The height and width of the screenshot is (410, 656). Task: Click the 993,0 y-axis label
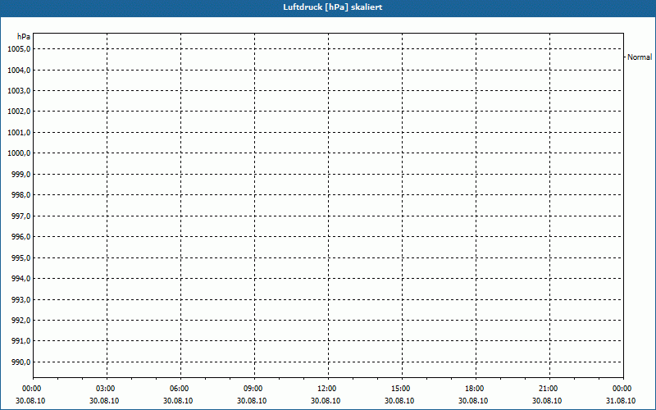[x=21, y=299]
